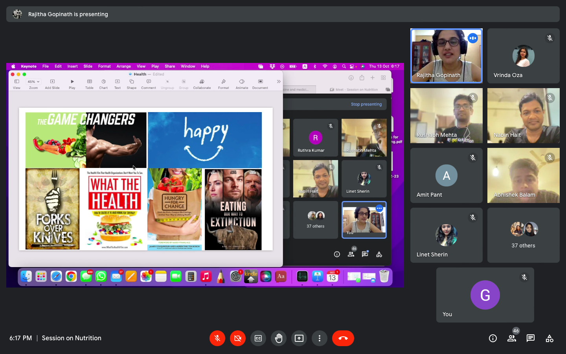The height and width of the screenshot is (354, 566).
Task: Leave the call with the red hang-up button
Action: [343, 338]
